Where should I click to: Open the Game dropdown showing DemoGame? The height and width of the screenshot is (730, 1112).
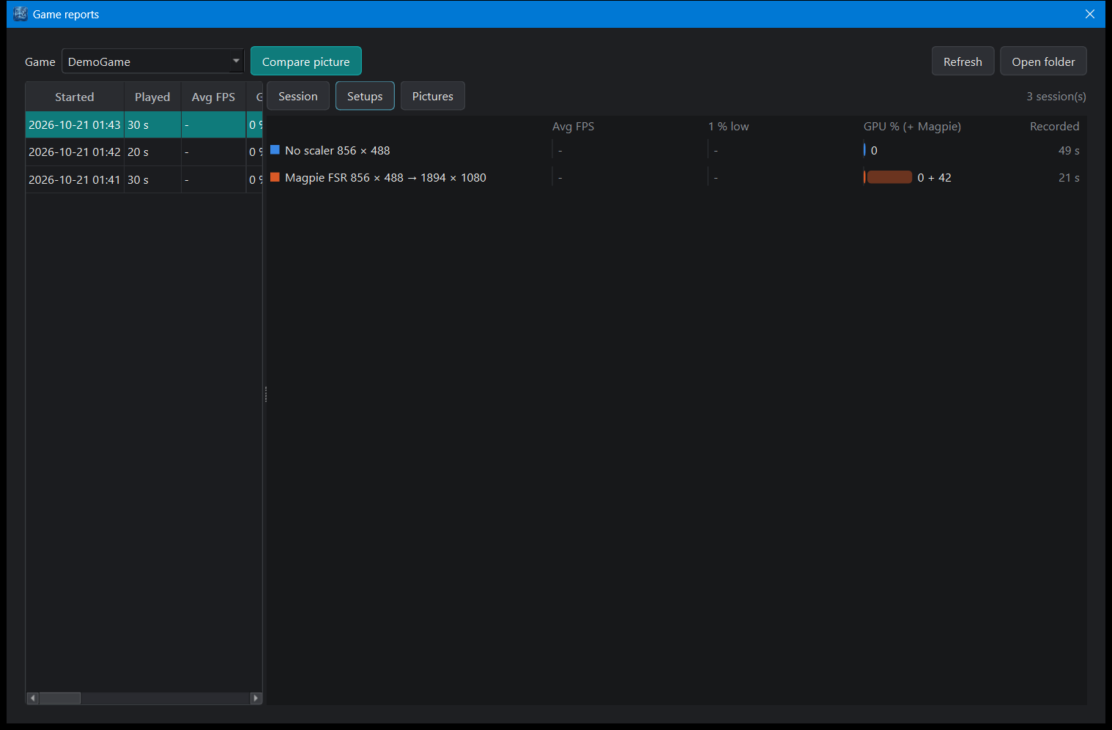pos(152,62)
